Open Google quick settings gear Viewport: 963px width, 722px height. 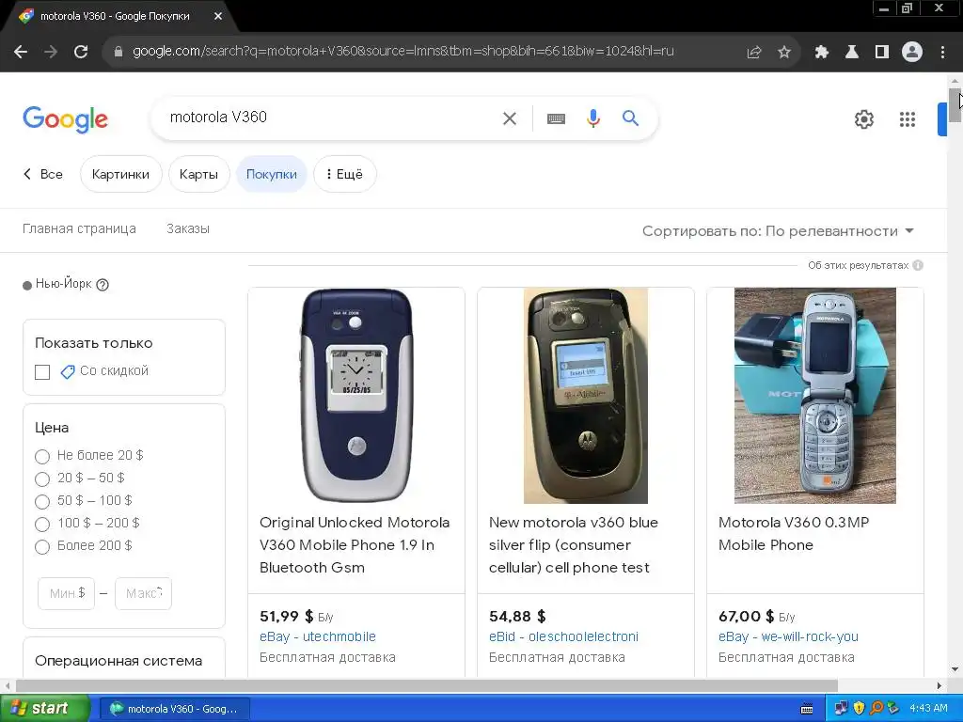pyautogui.click(x=863, y=119)
